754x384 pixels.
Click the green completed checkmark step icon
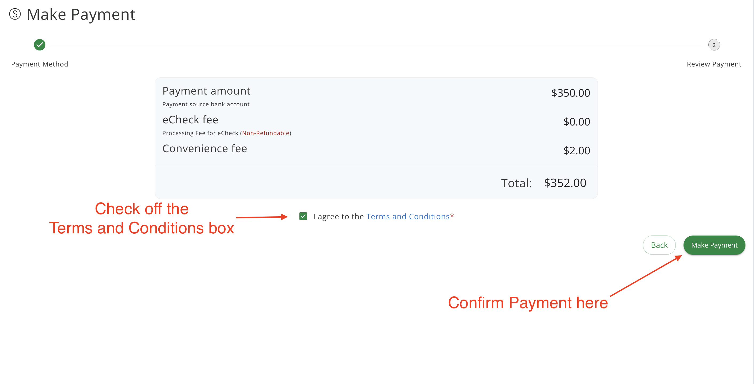[40, 45]
